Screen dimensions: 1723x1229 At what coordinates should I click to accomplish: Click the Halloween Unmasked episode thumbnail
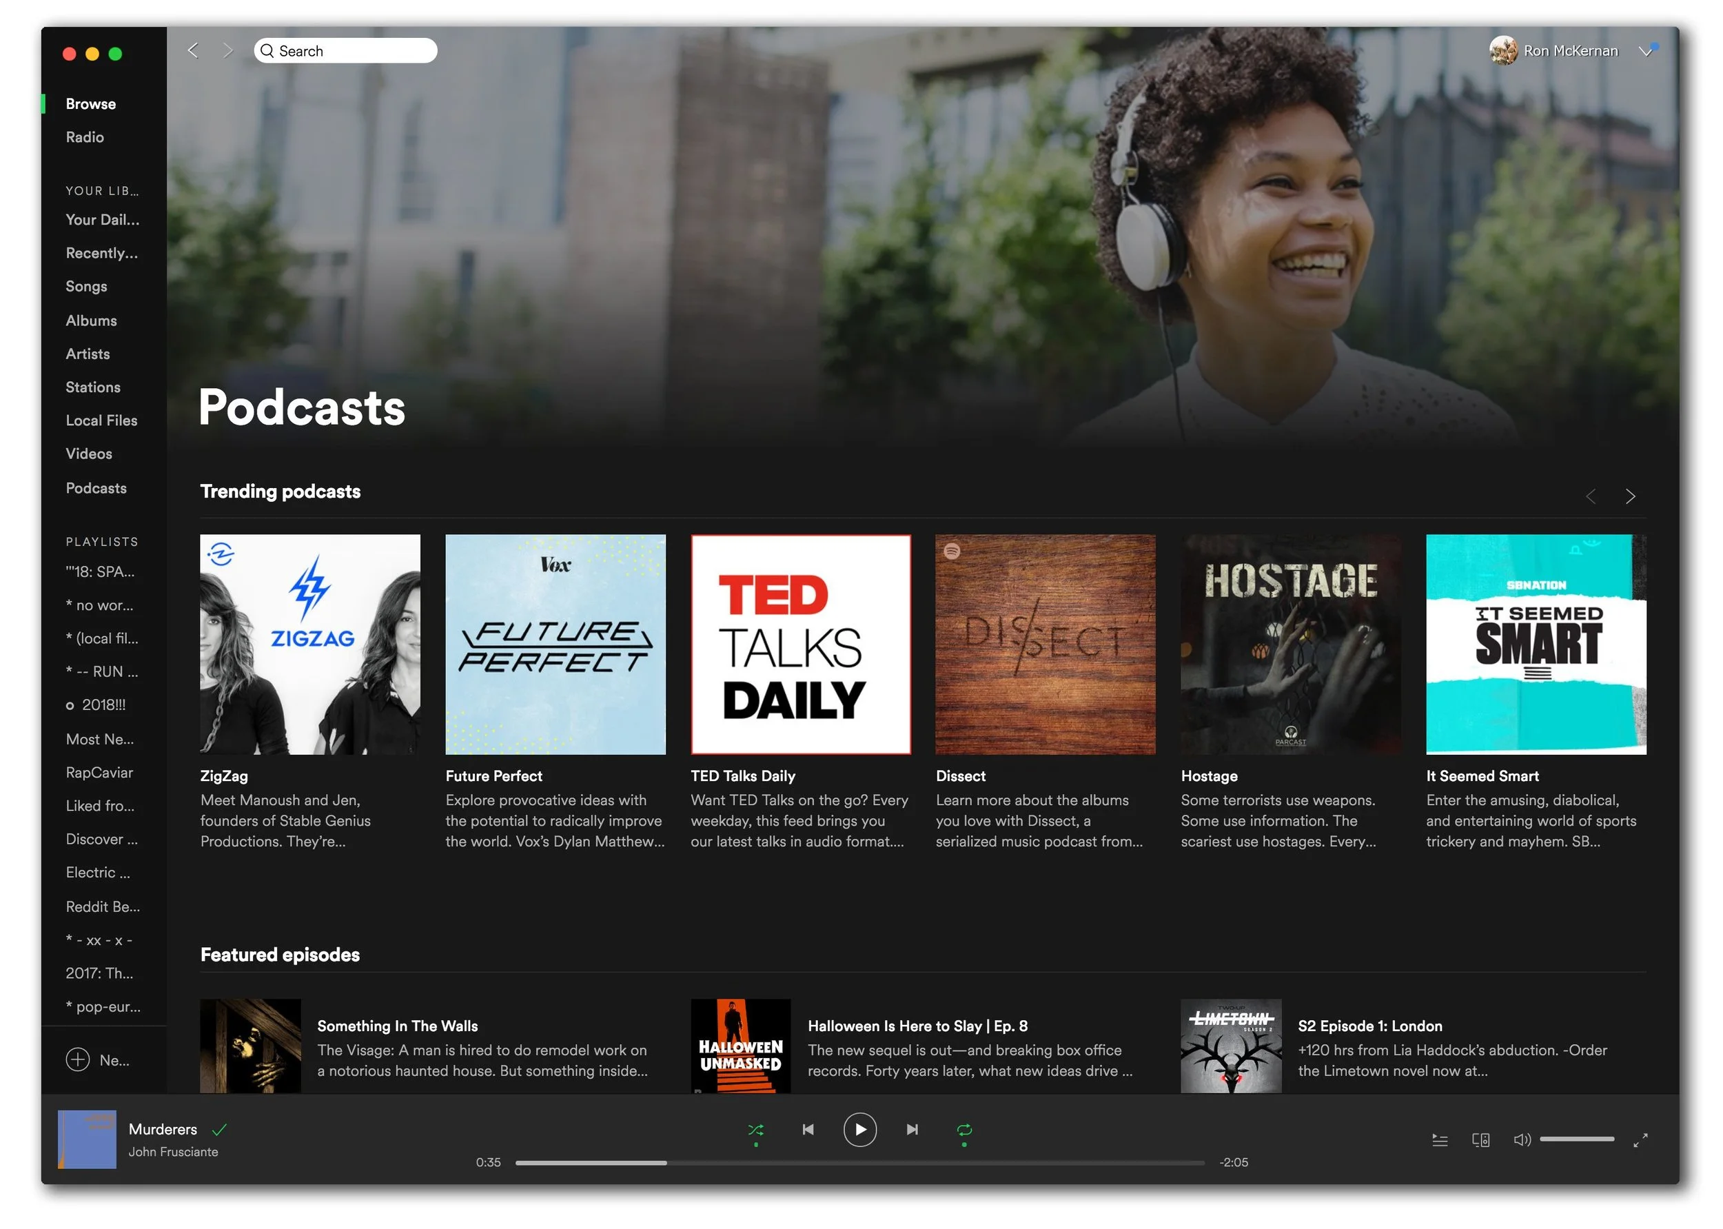point(741,1046)
